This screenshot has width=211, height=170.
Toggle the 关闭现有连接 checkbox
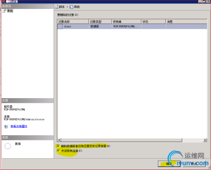[58, 151]
